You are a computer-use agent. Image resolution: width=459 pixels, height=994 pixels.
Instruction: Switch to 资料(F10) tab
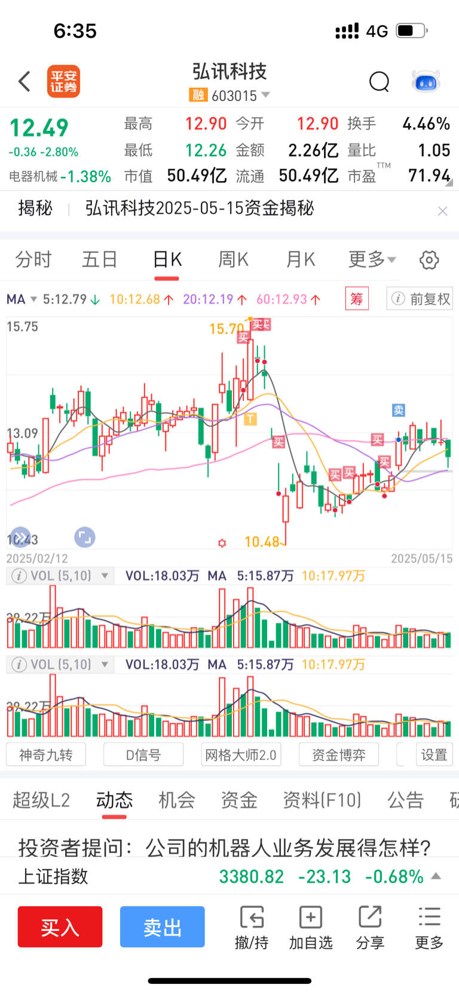[x=322, y=800]
